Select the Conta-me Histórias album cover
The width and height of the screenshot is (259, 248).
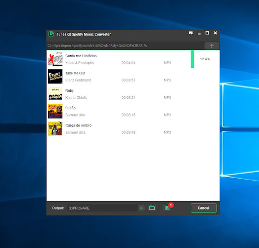[55, 59]
